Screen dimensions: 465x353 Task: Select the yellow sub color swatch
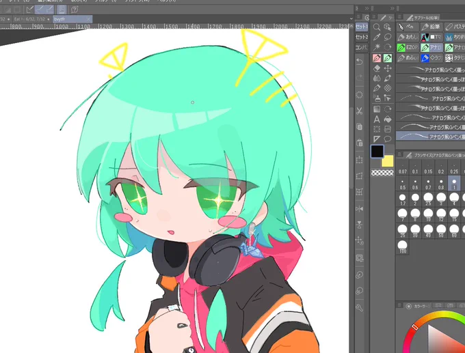(387, 161)
